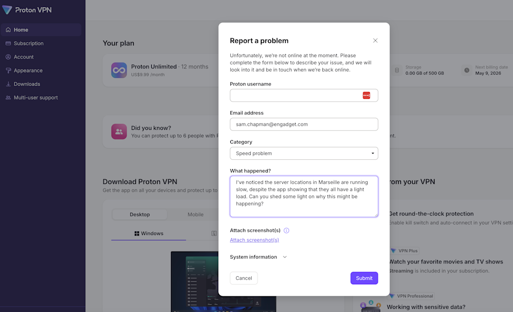Select the Multi-user support icon
This screenshot has height=312, width=513.
[9, 97]
